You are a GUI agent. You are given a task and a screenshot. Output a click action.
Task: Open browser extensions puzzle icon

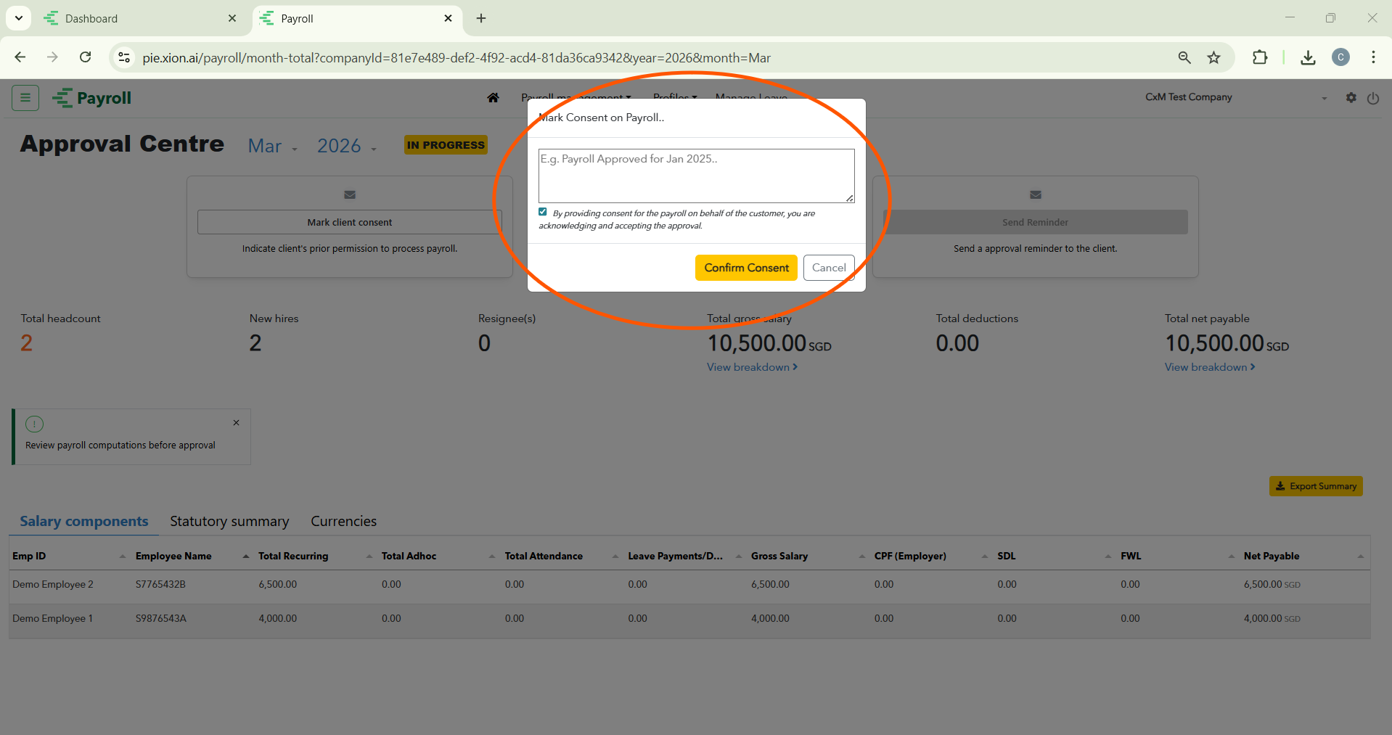click(1260, 58)
